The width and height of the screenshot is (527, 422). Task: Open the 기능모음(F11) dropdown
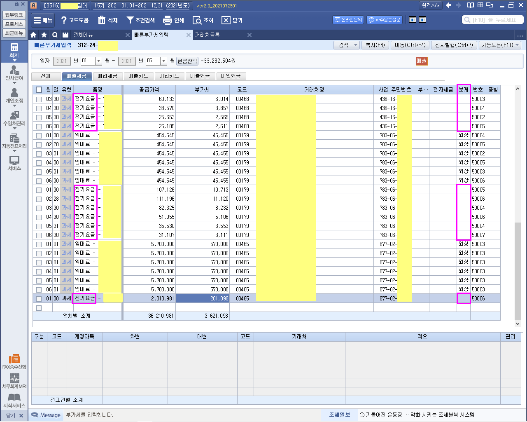click(499, 45)
